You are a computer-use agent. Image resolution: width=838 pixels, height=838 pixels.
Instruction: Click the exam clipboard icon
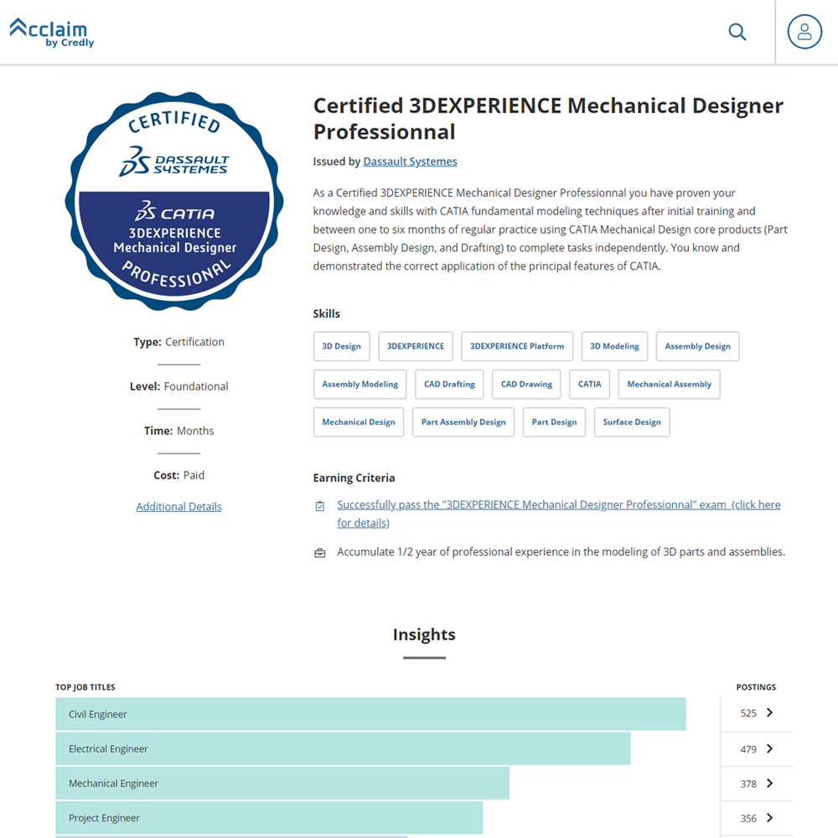319,505
